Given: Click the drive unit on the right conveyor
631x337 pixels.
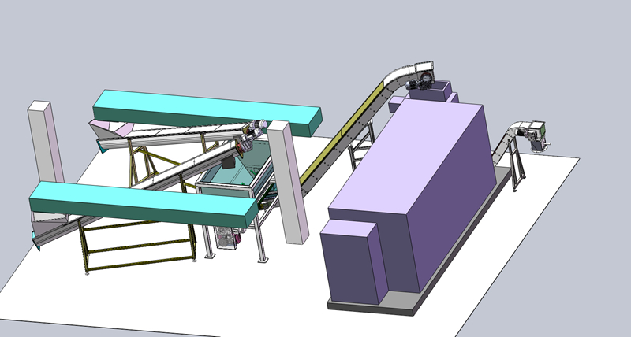Looking at the screenshot, I should pos(538,132).
